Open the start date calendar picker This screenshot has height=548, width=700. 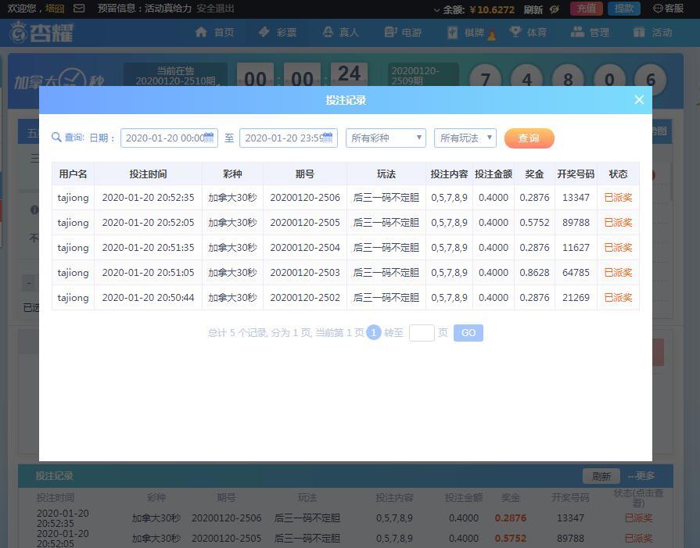click(209, 138)
